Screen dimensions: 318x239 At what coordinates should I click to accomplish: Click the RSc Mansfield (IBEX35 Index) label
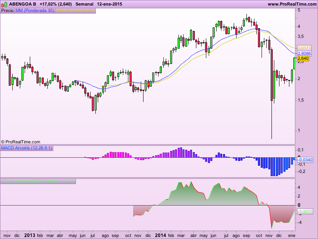(x=38, y=181)
